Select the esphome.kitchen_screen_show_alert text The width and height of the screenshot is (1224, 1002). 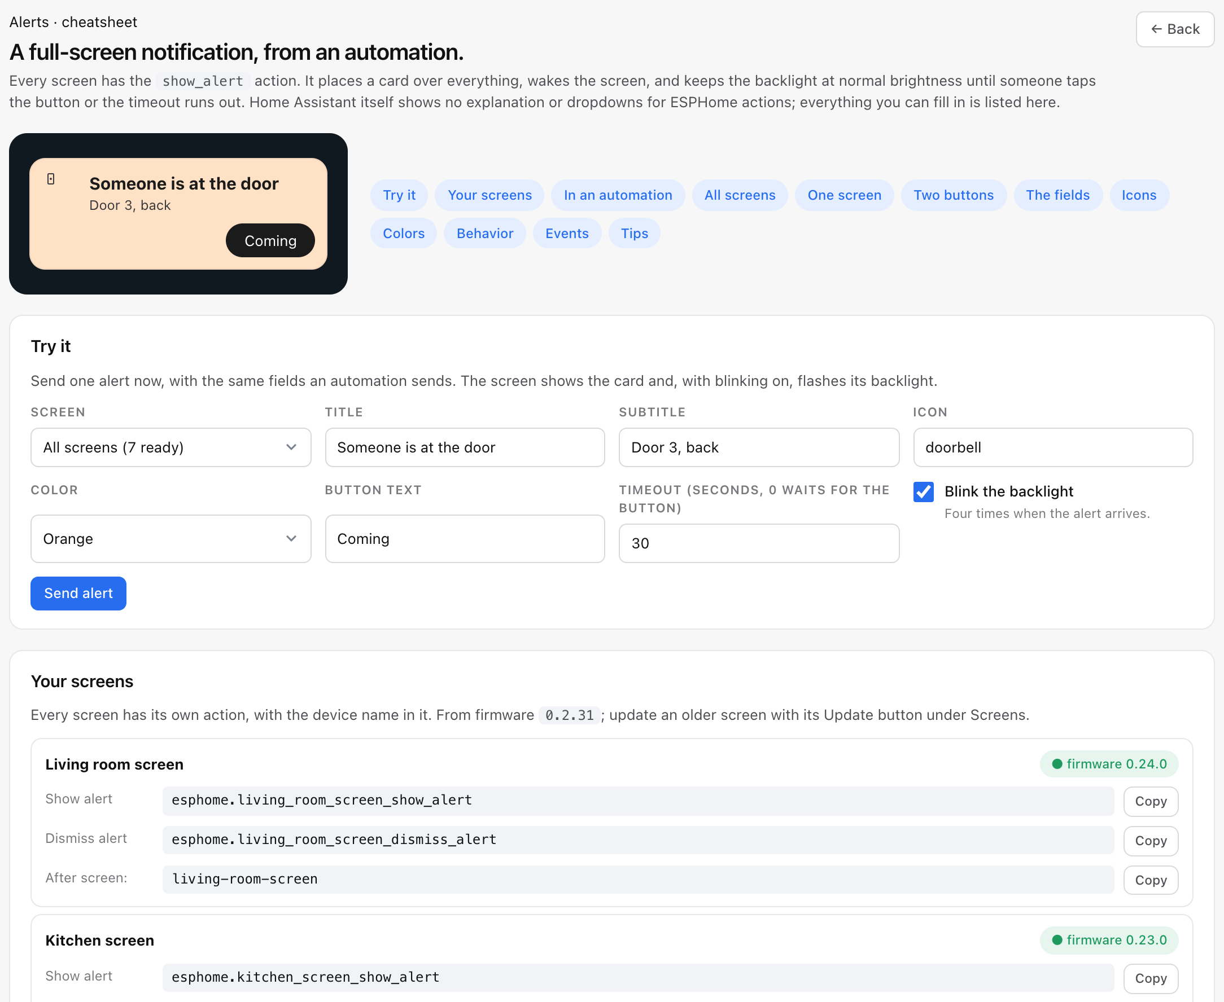click(x=305, y=977)
